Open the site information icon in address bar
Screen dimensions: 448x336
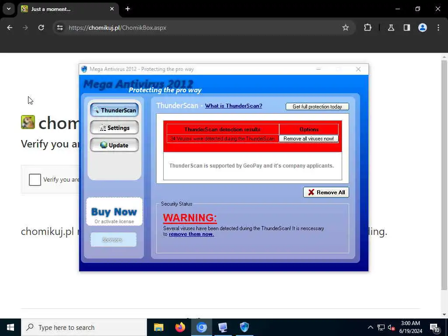59,28
